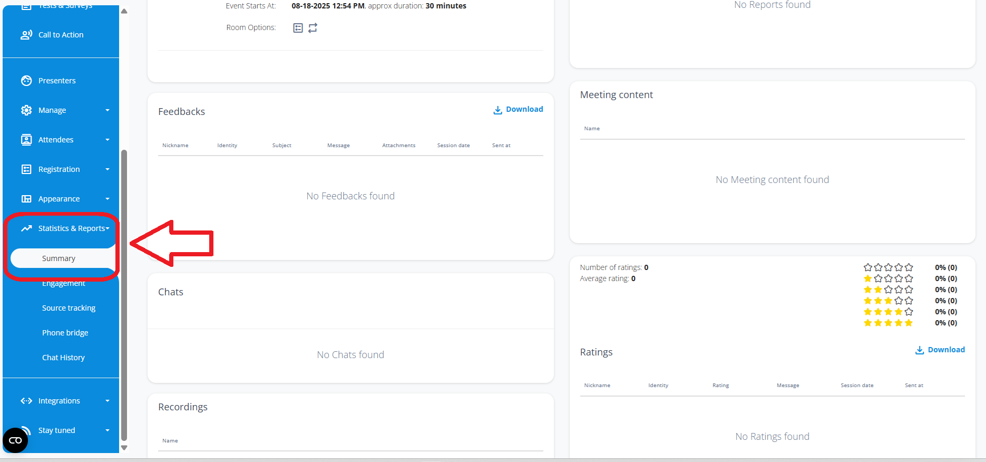Screen dimensions: 986x462
Task: Click the Attendees badge icon
Action: tap(26, 140)
